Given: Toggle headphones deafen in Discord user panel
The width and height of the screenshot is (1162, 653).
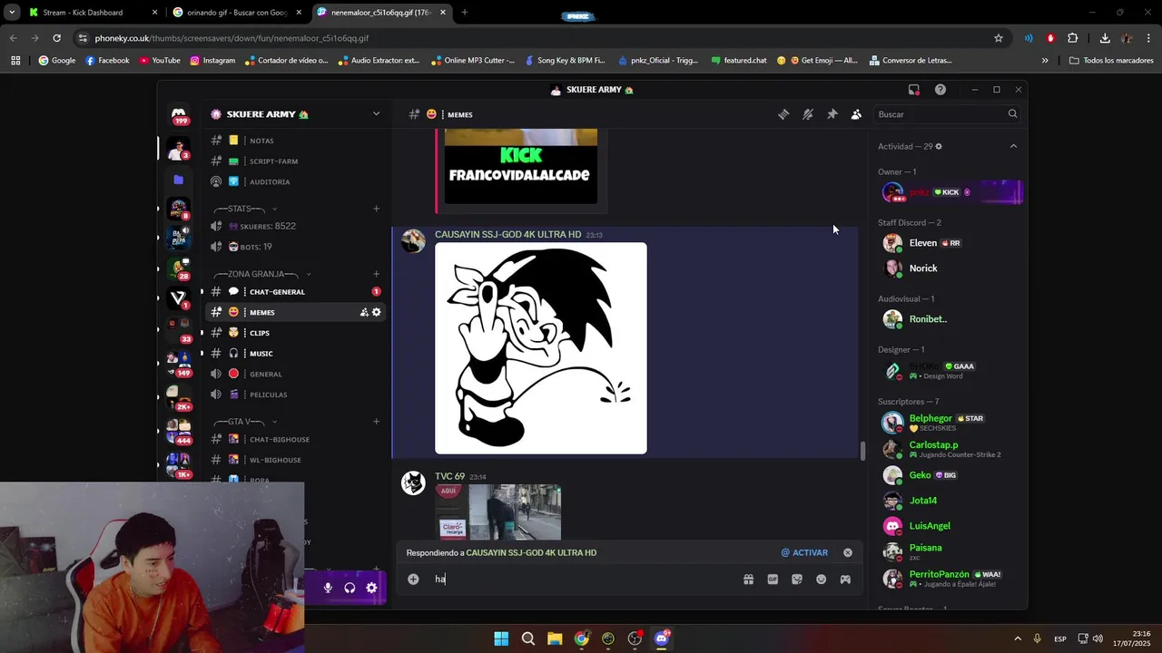Looking at the screenshot, I should 350,588.
